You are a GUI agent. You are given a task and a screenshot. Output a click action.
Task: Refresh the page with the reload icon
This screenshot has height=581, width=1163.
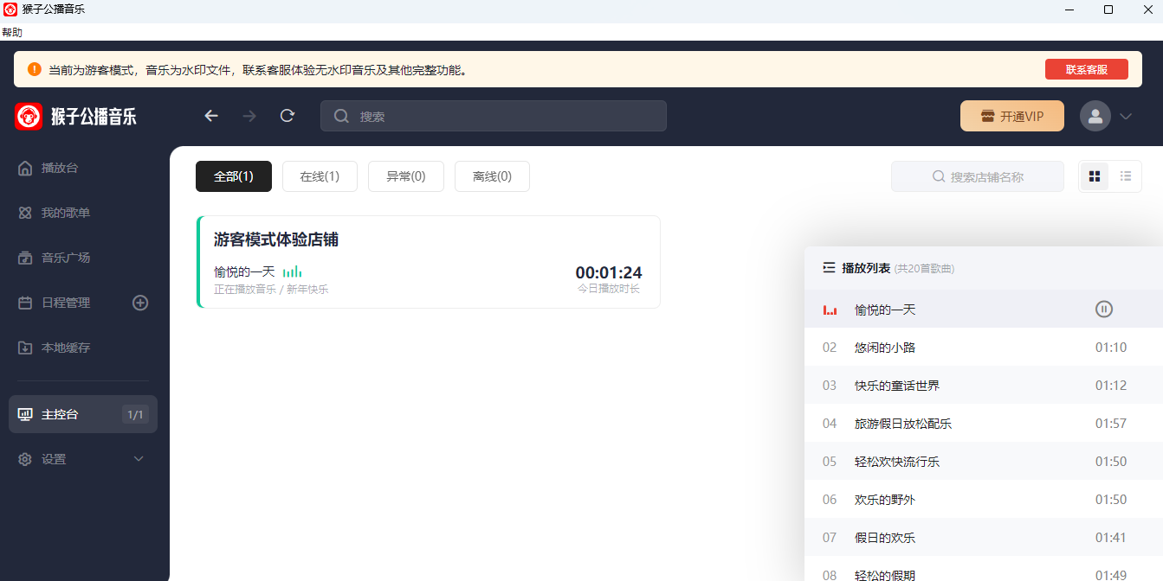tap(288, 116)
